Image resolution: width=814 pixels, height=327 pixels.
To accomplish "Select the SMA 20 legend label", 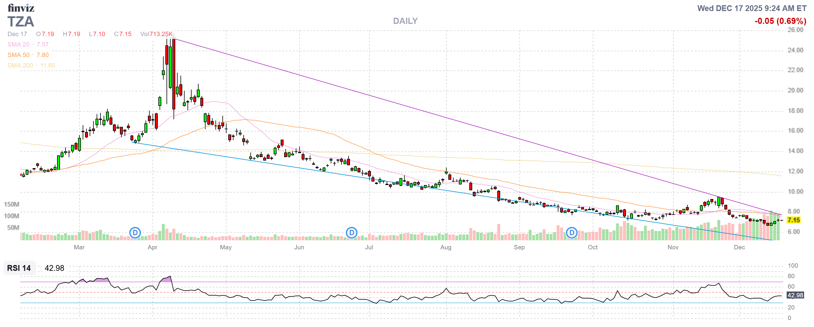I will pyautogui.click(x=18, y=45).
